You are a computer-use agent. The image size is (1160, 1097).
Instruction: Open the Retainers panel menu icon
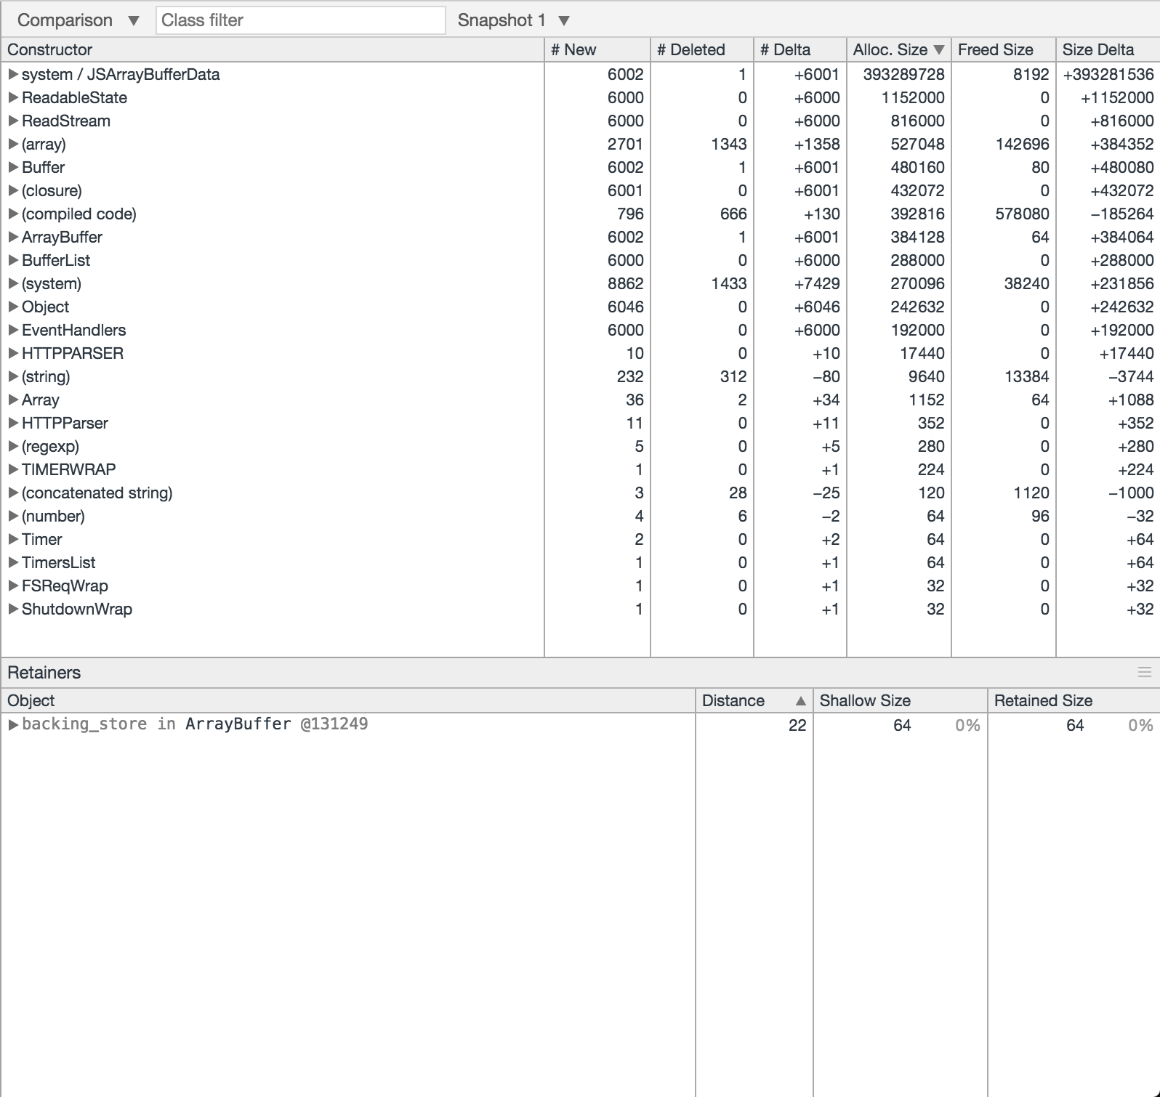[1145, 673]
